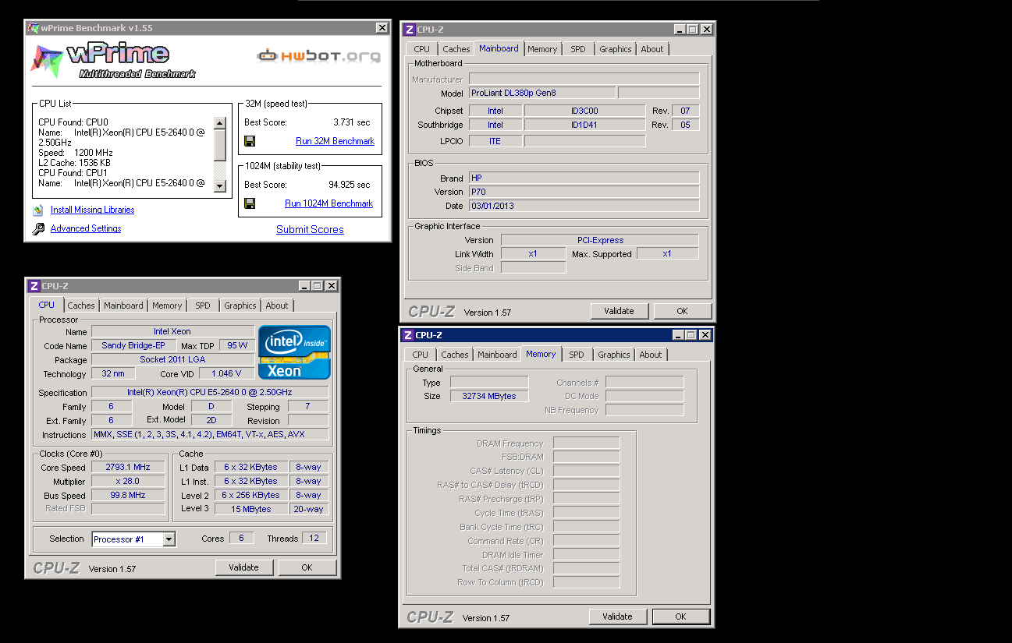Select SPD tab in Memory window
The height and width of the screenshot is (643, 1012).
pos(577,355)
